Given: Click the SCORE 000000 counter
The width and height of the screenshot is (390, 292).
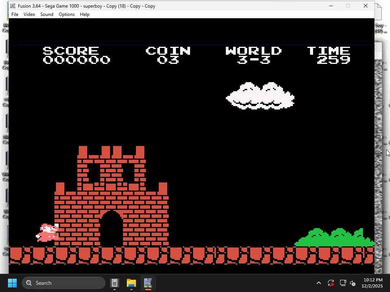Looking at the screenshot, I should pyautogui.click(x=76, y=55).
